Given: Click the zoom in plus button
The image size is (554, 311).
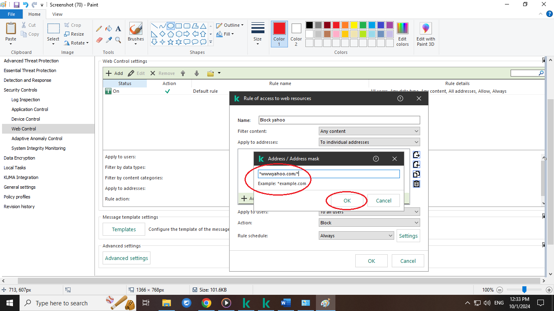Looking at the screenshot, I should coord(549,290).
